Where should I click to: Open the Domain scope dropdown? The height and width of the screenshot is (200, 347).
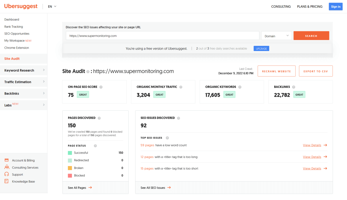pos(276,36)
